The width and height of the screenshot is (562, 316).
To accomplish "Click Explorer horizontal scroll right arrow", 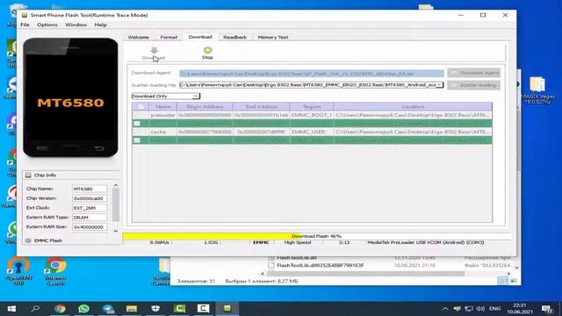I will [508, 274].
